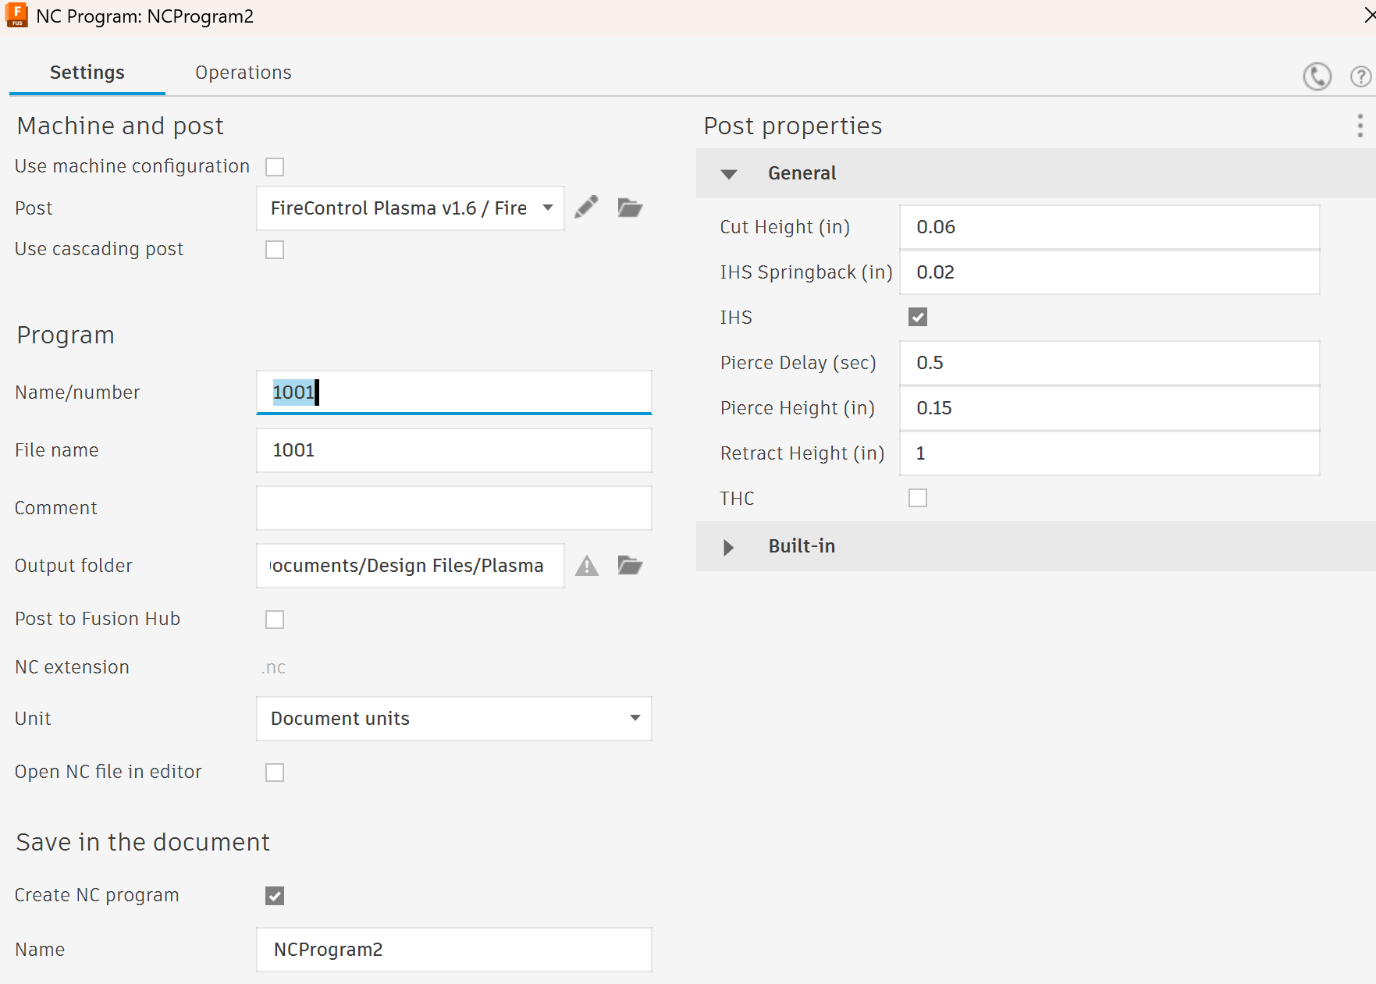Screen dimensions: 1376x984
Task: Collapse the General properties section
Action: [x=728, y=174]
